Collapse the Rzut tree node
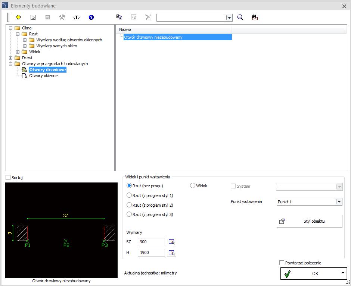This screenshot has height=286, width=351. (x=18, y=34)
